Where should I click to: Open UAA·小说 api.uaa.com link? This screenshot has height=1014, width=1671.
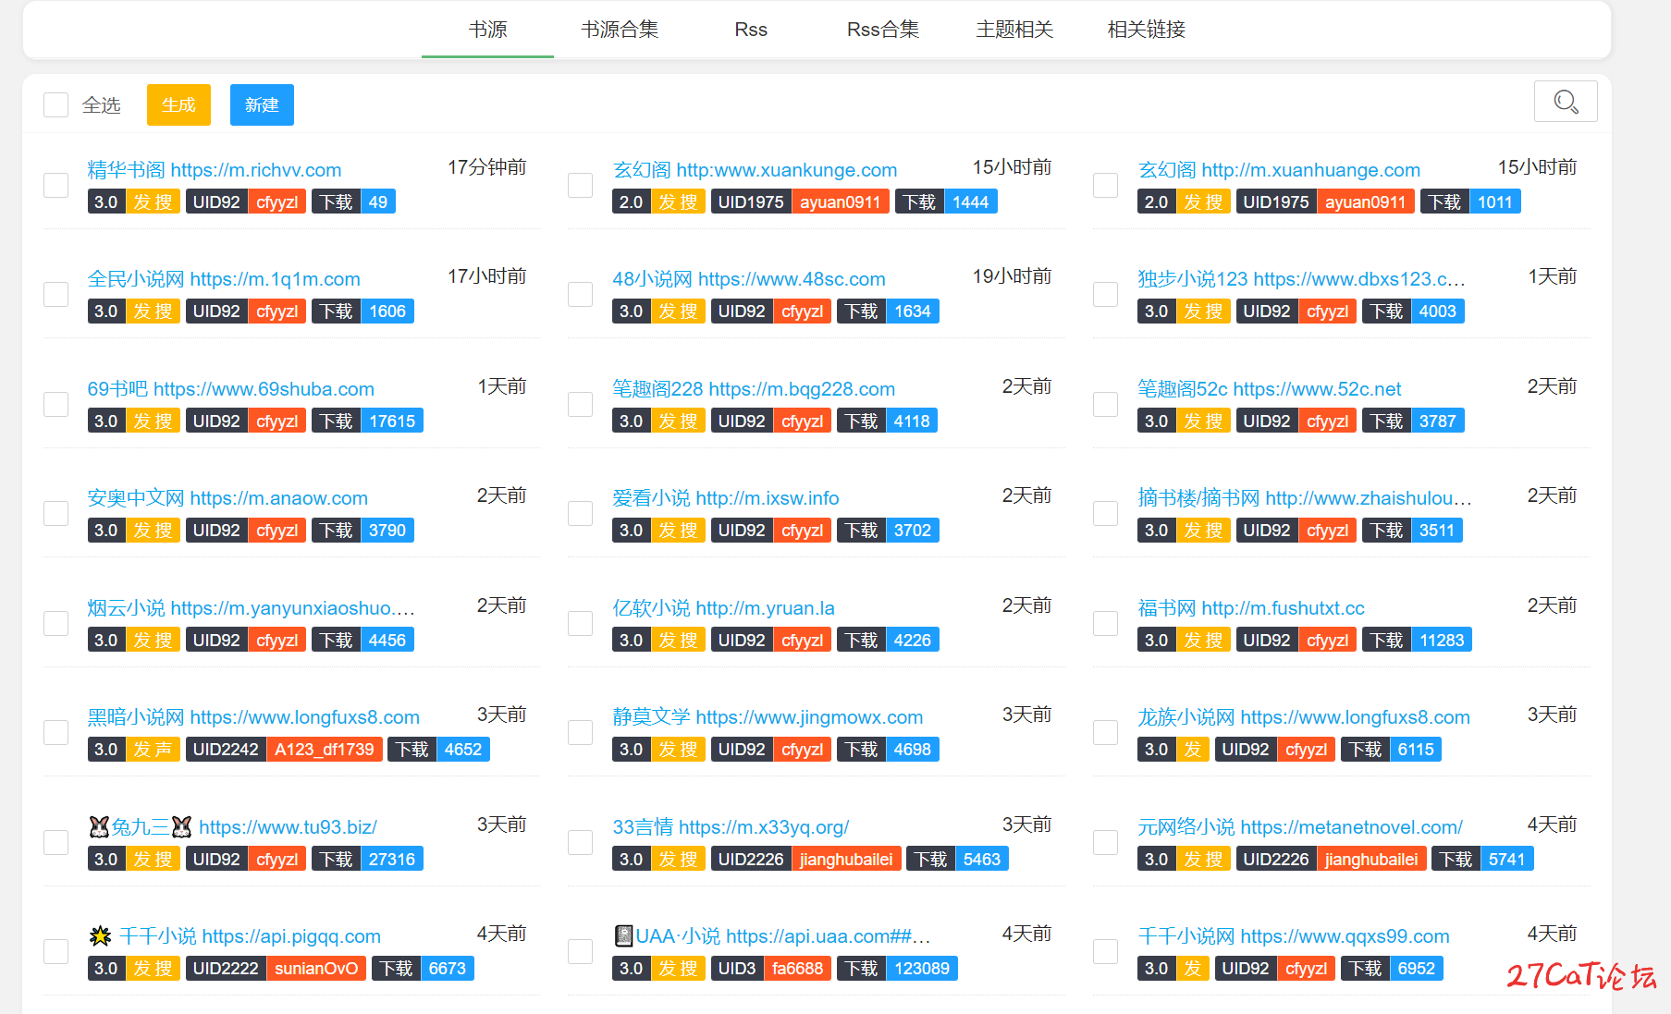(x=772, y=936)
